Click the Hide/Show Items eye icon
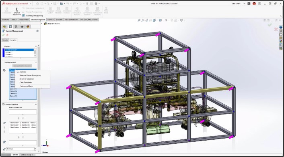284x157 pixels. [x=166, y=20]
